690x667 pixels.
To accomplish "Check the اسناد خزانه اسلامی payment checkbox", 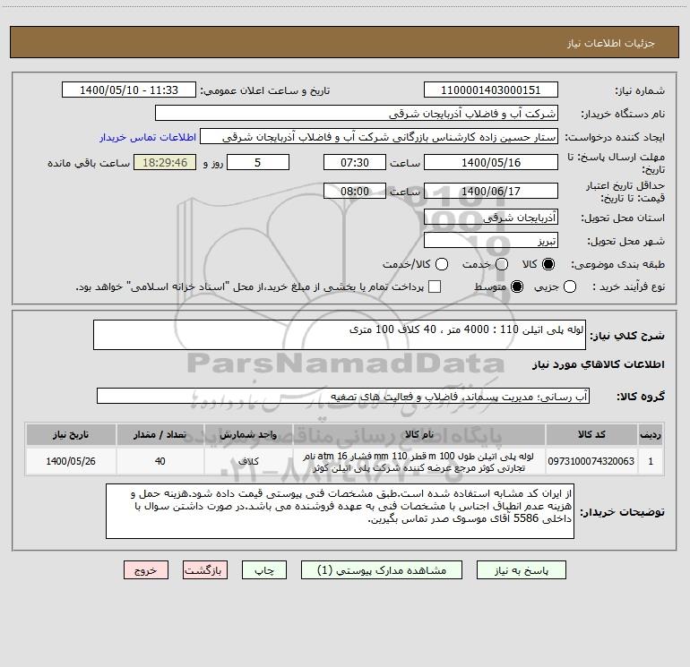I will point(435,286).
